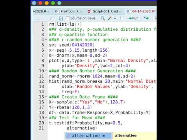Click Re-run previous code region icon
The height and width of the screenshot is (140, 187).
(x=146, y=18)
